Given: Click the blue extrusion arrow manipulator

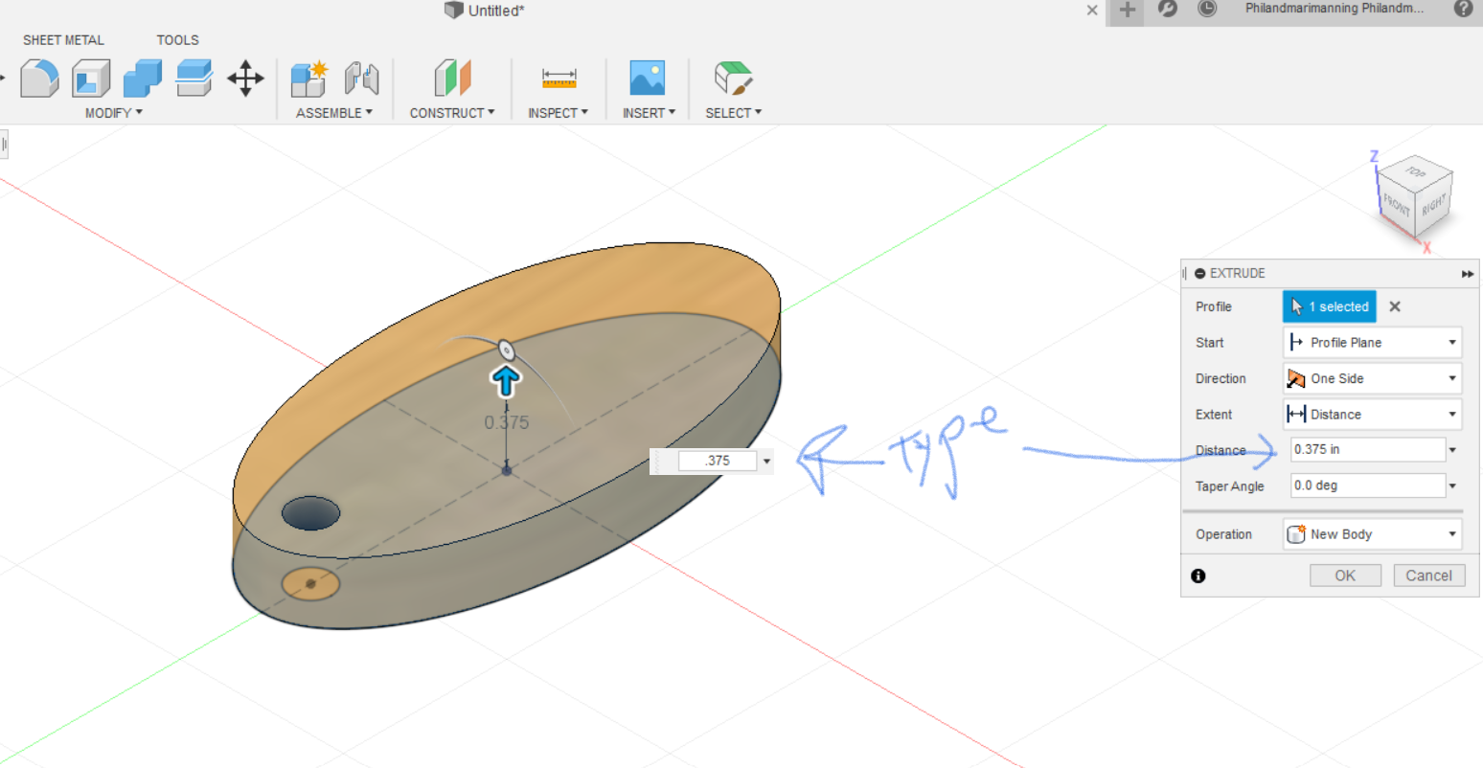Looking at the screenshot, I should (x=505, y=379).
